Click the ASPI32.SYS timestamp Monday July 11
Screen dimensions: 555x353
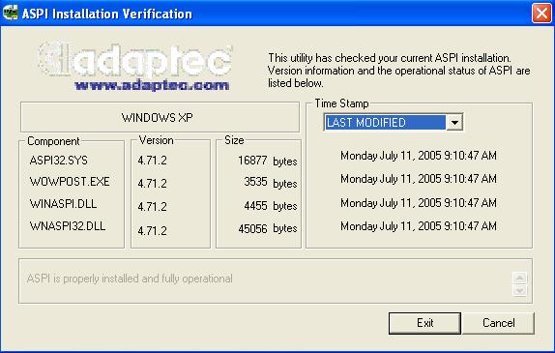(419, 156)
